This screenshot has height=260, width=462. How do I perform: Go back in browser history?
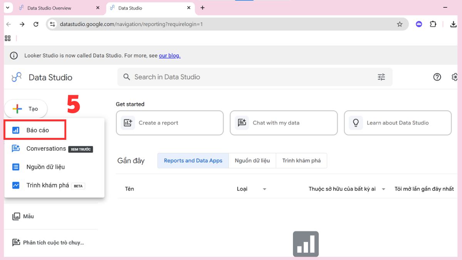click(x=8, y=24)
